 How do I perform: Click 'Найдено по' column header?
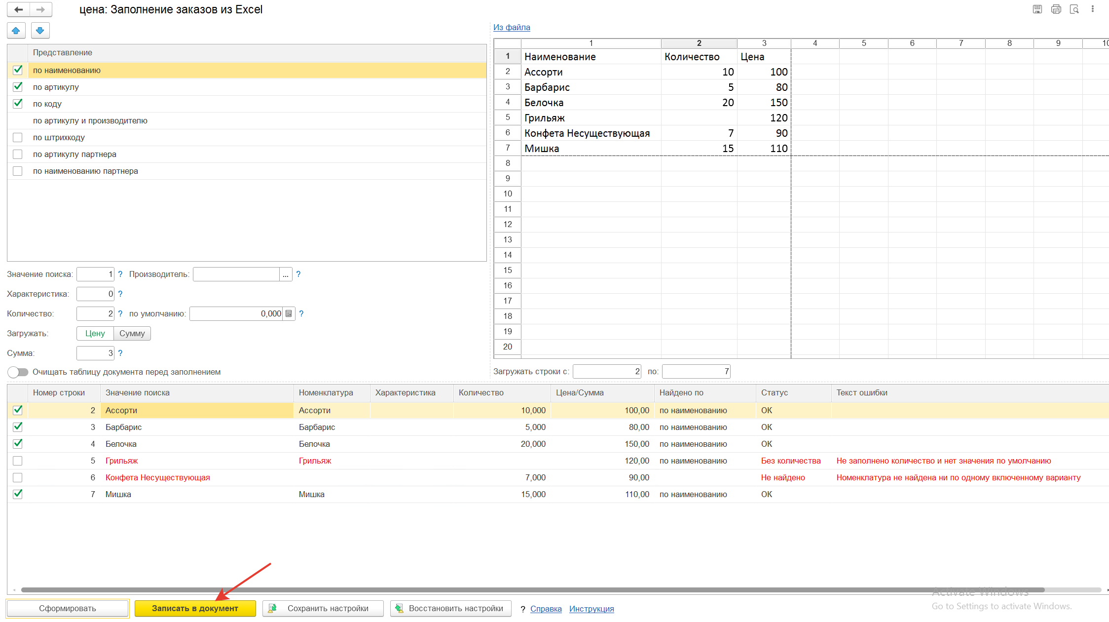click(x=705, y=392)
